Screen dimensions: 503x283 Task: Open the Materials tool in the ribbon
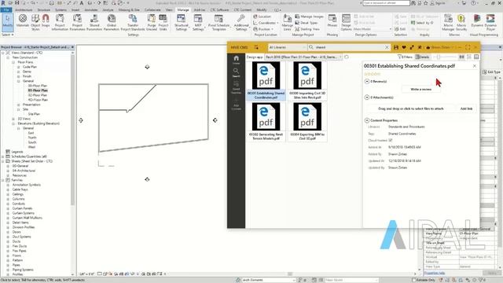pos(23,23)
